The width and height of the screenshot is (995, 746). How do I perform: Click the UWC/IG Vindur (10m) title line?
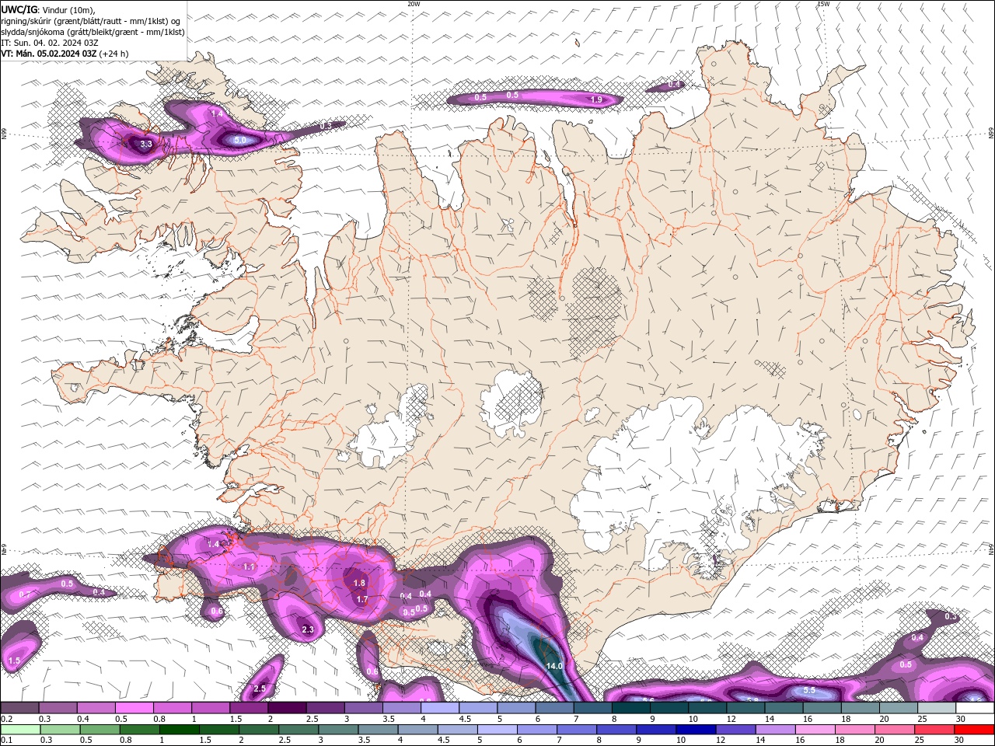click(x=48, y=10)
